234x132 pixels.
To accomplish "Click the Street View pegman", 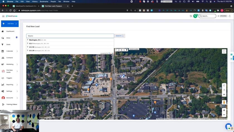I will [224, 102].
